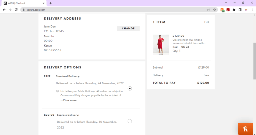The width and height of the screenshot is (256, 135).
Task: Click the share page icon in address bar
Action: [208, 10]
